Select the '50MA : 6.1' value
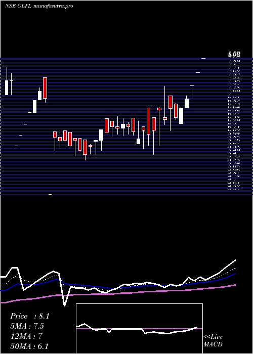 [29, 346]
